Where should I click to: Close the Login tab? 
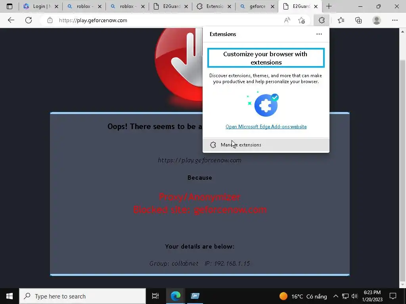[x=56, y=7]
